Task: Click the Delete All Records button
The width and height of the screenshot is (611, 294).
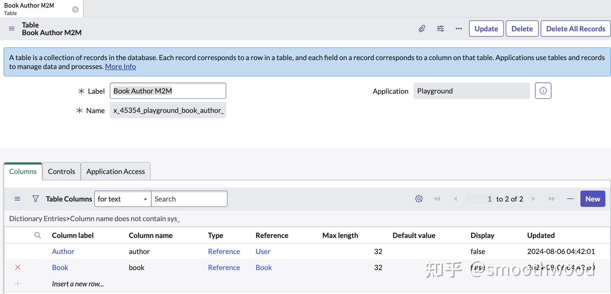Action: coord(575,28)
